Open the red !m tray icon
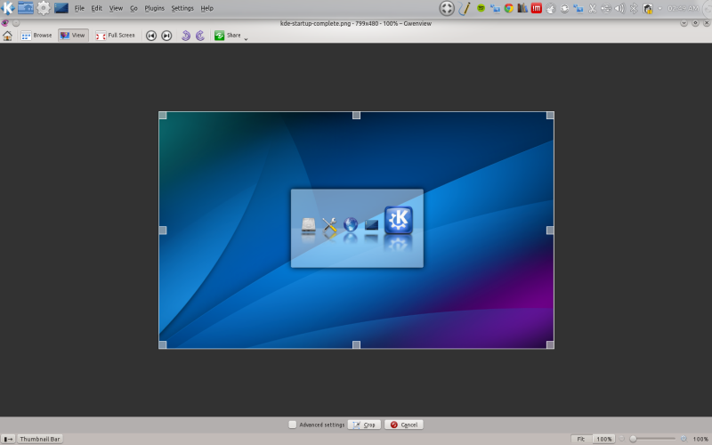 pyautogui.click(x=537, y=8)
